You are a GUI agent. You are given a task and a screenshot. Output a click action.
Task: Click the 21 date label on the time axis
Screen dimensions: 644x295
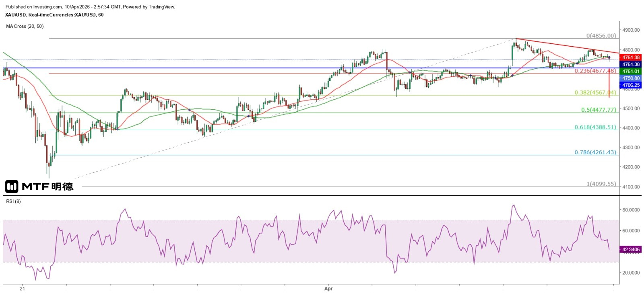click(22, 289)
